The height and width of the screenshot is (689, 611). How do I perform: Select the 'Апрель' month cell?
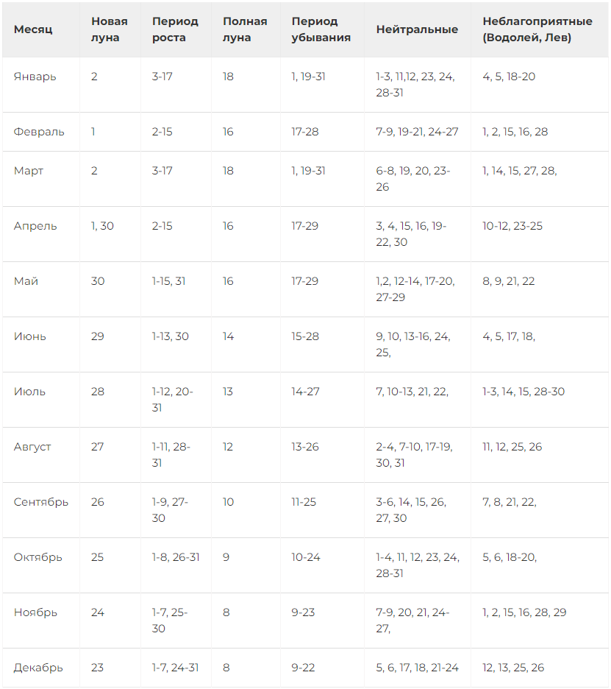(35, 226)
